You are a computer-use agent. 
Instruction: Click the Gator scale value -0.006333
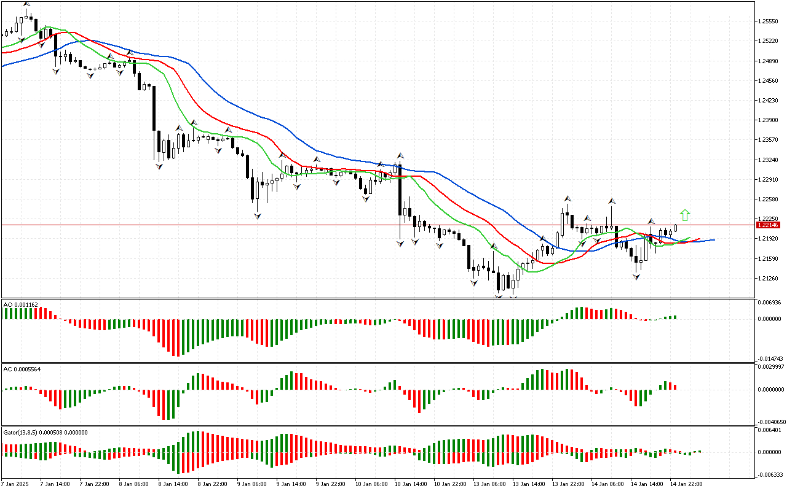pyautogui.click(x=770, y=474)
